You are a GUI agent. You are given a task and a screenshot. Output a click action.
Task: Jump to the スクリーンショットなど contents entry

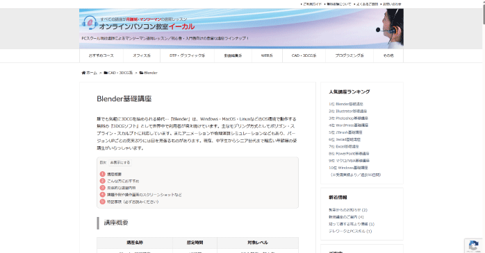pyautogui.click(x=145, y=195)
